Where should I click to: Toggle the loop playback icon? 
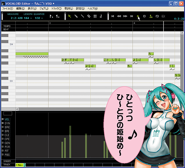coord(157,16)
